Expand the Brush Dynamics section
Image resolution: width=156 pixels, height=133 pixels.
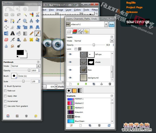point(5,86)
